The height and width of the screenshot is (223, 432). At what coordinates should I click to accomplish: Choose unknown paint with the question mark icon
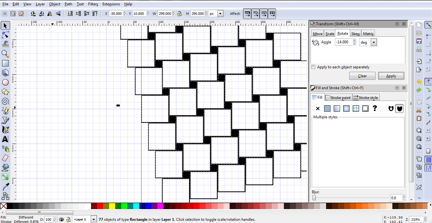tap(375, 108)
